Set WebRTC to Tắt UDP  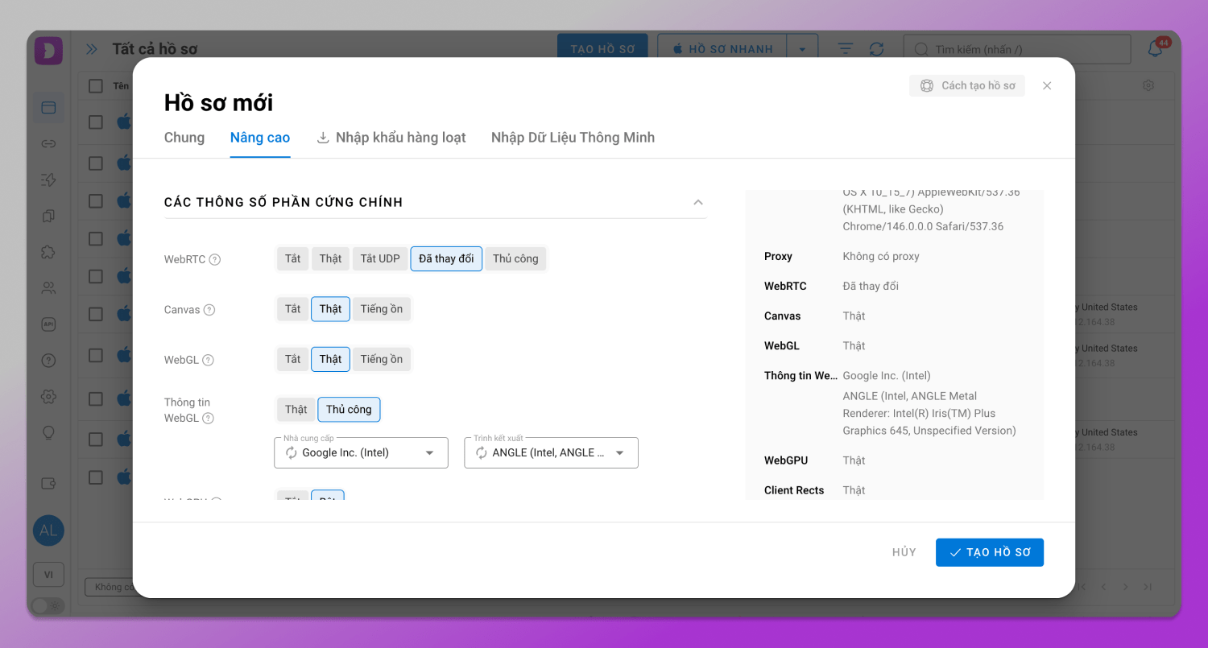tap(380, 258)
